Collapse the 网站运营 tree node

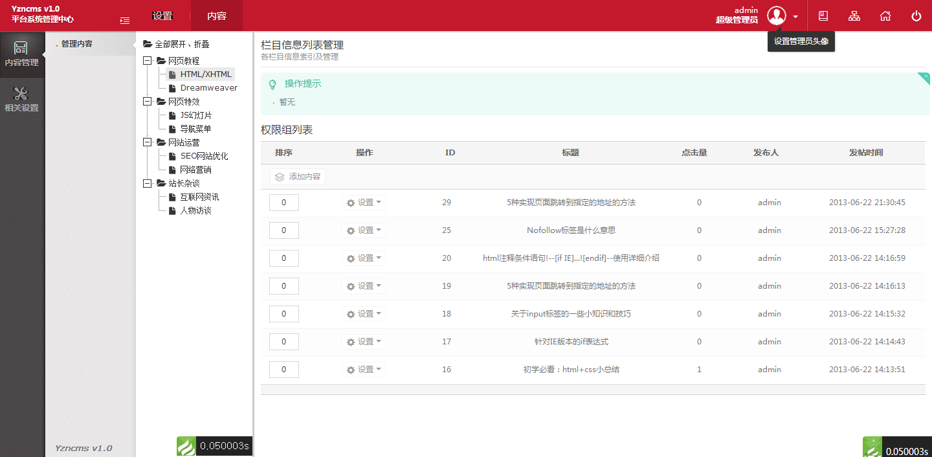147,142
